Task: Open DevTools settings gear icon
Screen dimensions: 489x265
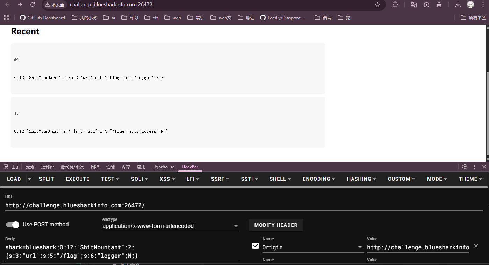Action: [465, 167]
